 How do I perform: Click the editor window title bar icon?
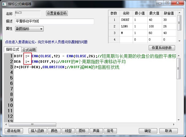point(4,4)
